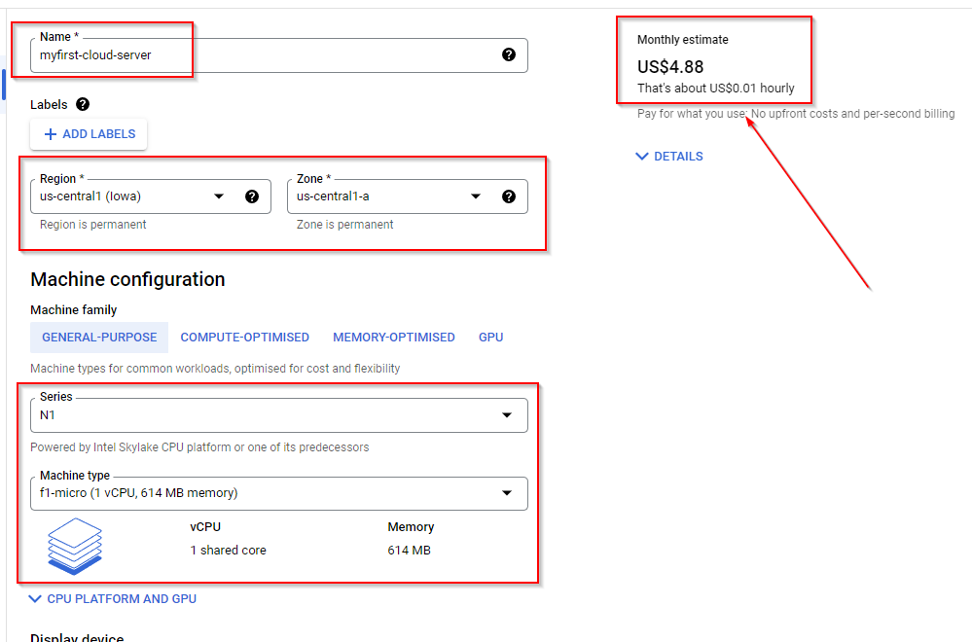The width and height of the screenshot is (972, 642).
Task: Click the chevron icon beside DETAILS
Action: [642, 157]
